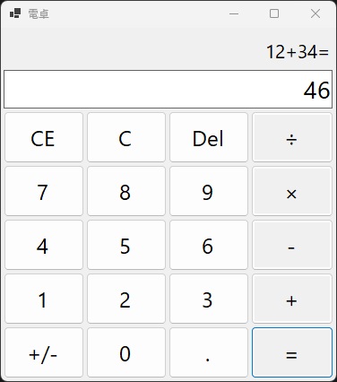Viewport: 337px width, 382px height.
Task: Click the plus (+) operator button
Action: coord(292,299)
